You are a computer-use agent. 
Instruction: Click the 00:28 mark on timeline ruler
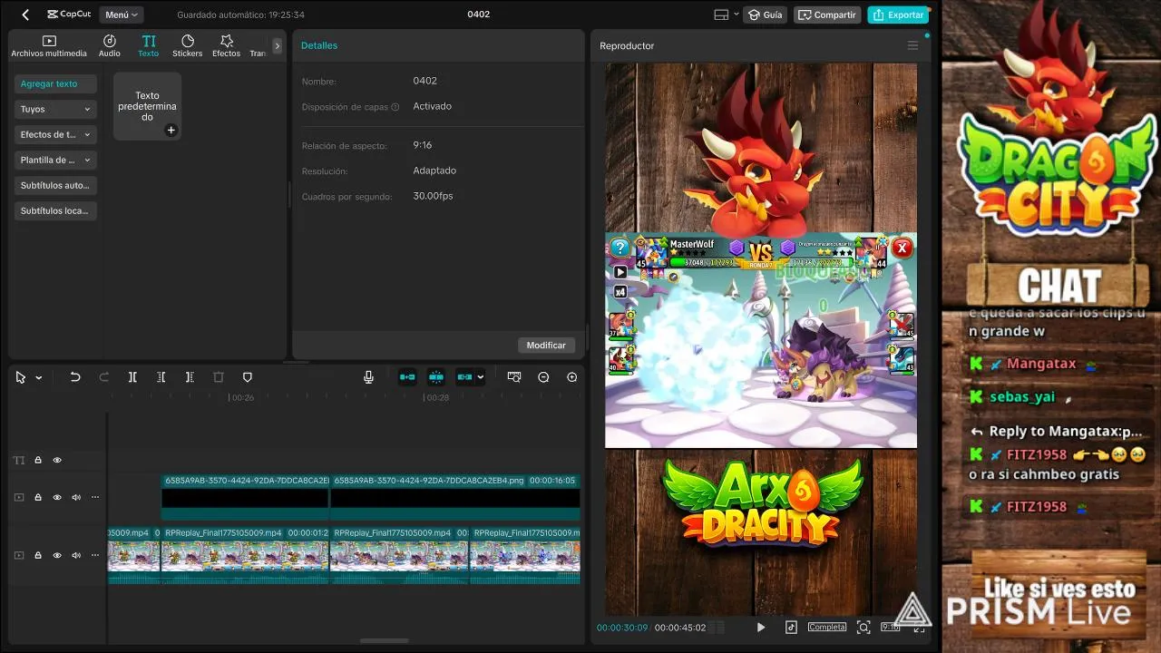coord(437,397)
